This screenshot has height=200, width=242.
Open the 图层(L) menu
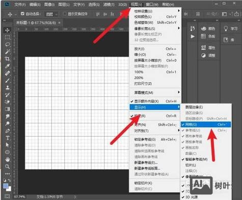[x=64, y=5]
